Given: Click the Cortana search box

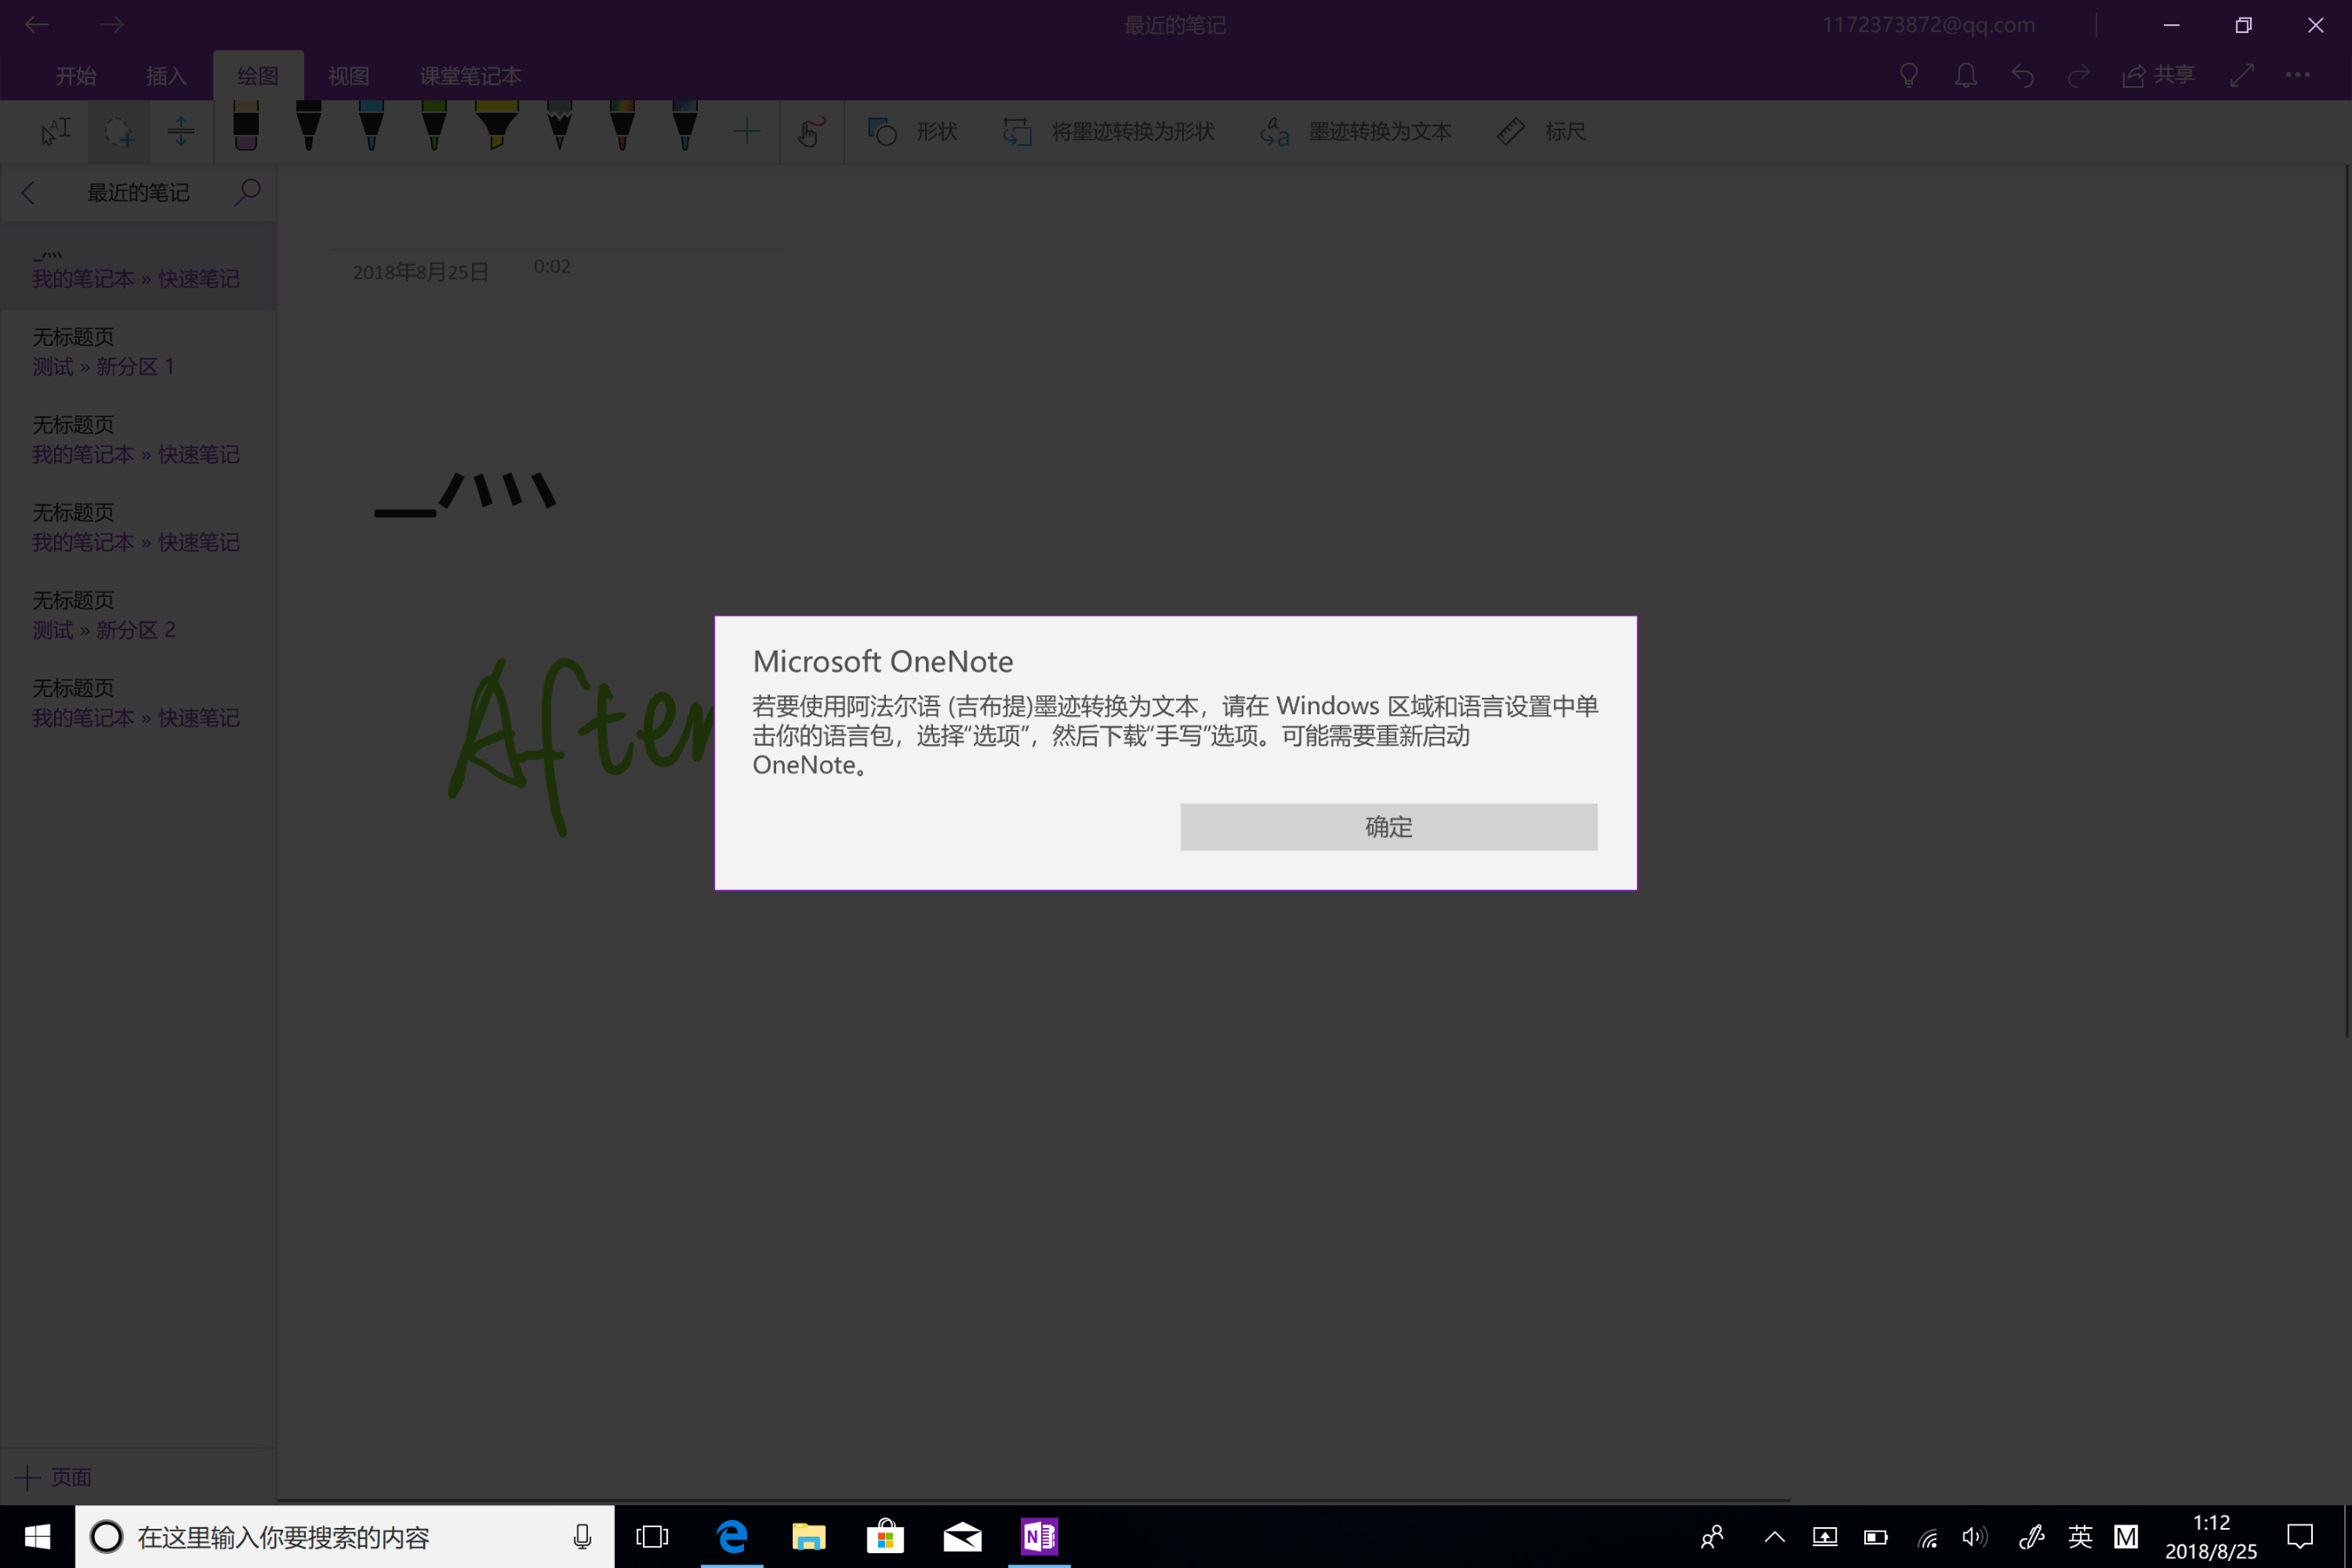Looking at the screenshot, I should click(x=344, y=1537).
